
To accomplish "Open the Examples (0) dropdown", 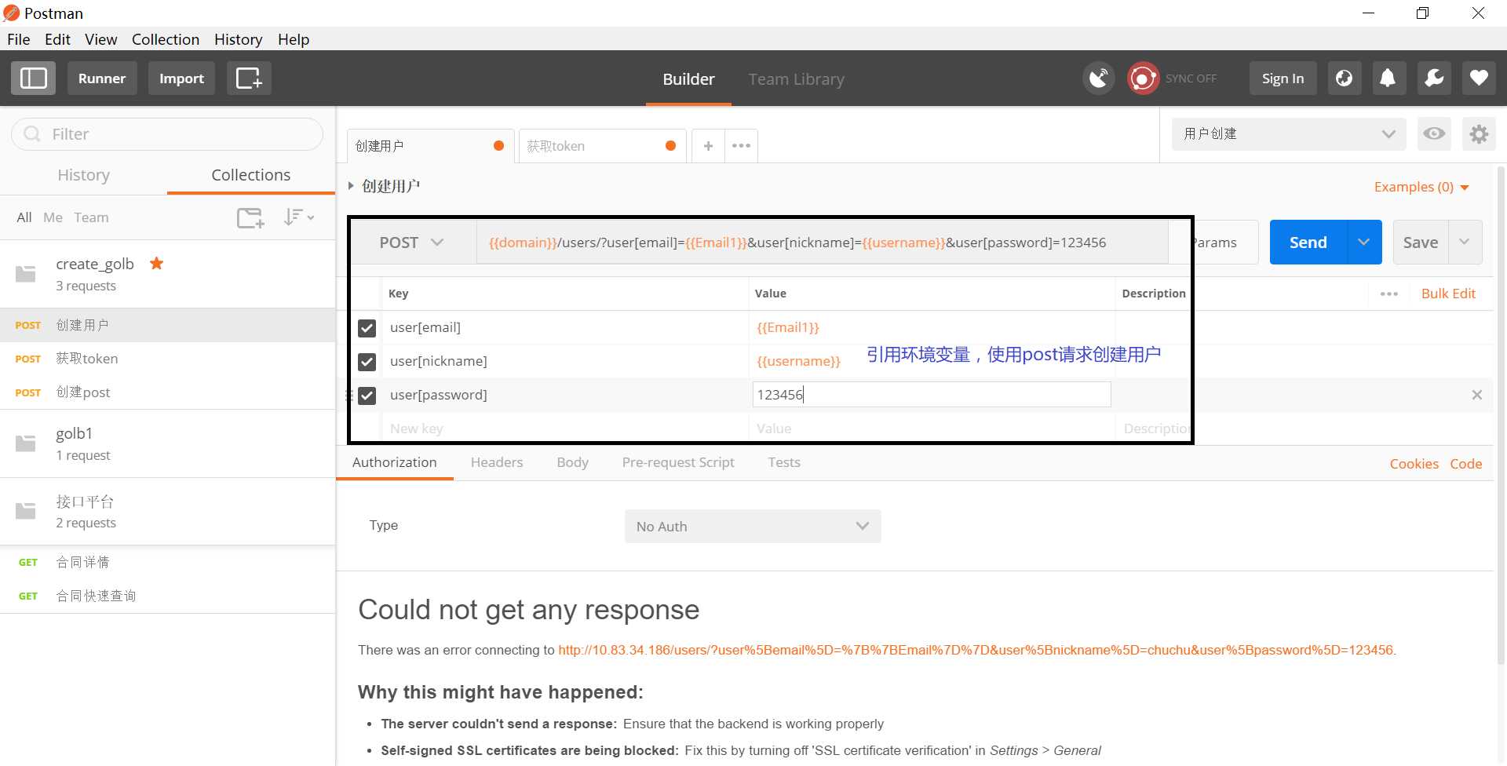I will pos(1421,187).
